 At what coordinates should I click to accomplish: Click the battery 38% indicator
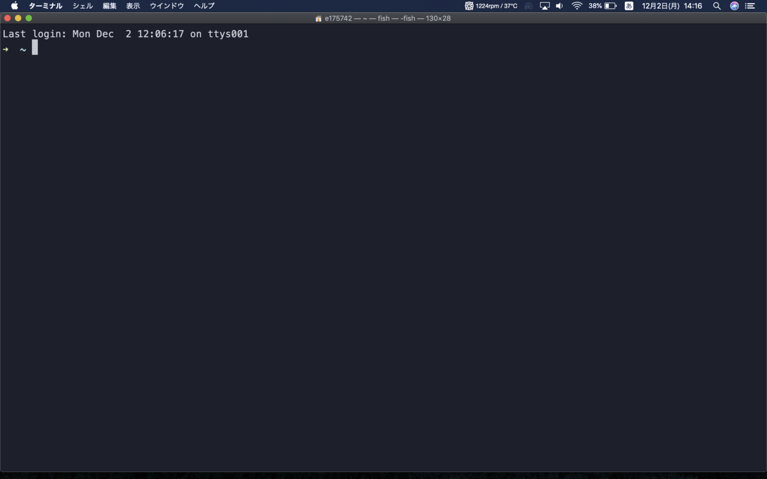[602, 6]
